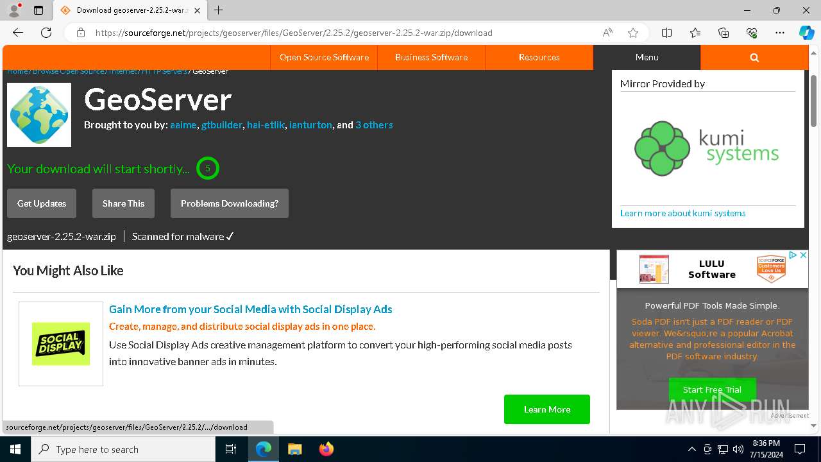Open the network tray icon
Viewport: 821px width, 462px height.
tap(723, 449)
